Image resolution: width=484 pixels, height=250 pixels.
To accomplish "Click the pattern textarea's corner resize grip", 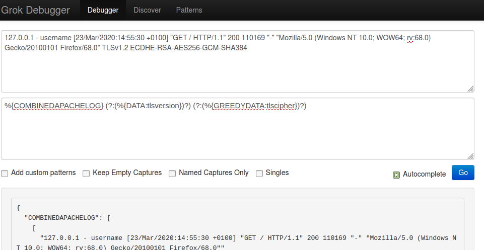I will pos(470,156).
